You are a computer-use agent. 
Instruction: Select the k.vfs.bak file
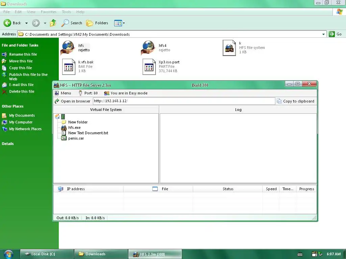[x=78, y=66]
